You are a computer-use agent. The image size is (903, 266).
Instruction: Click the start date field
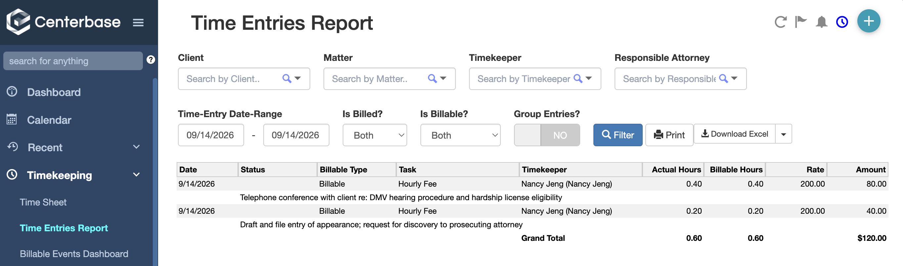(211, 135)
